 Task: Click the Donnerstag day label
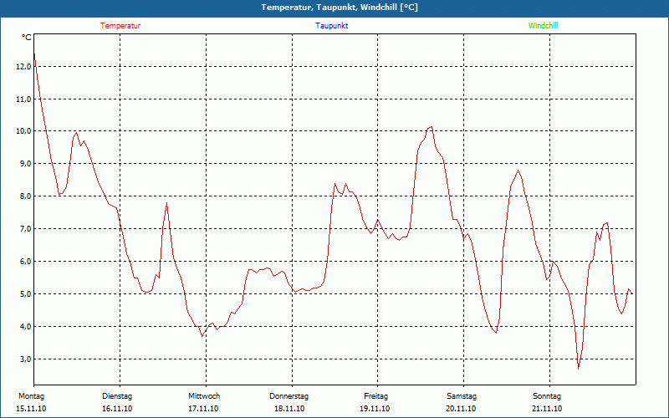pyautogui.click(x=289, y=396)
